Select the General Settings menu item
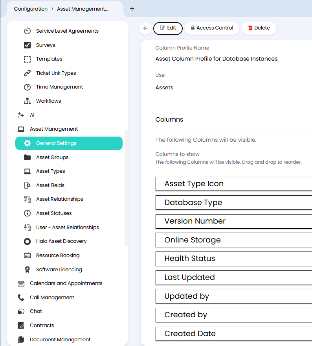The height and width of the screenshot is (346, 312). [x=69, y=143]
